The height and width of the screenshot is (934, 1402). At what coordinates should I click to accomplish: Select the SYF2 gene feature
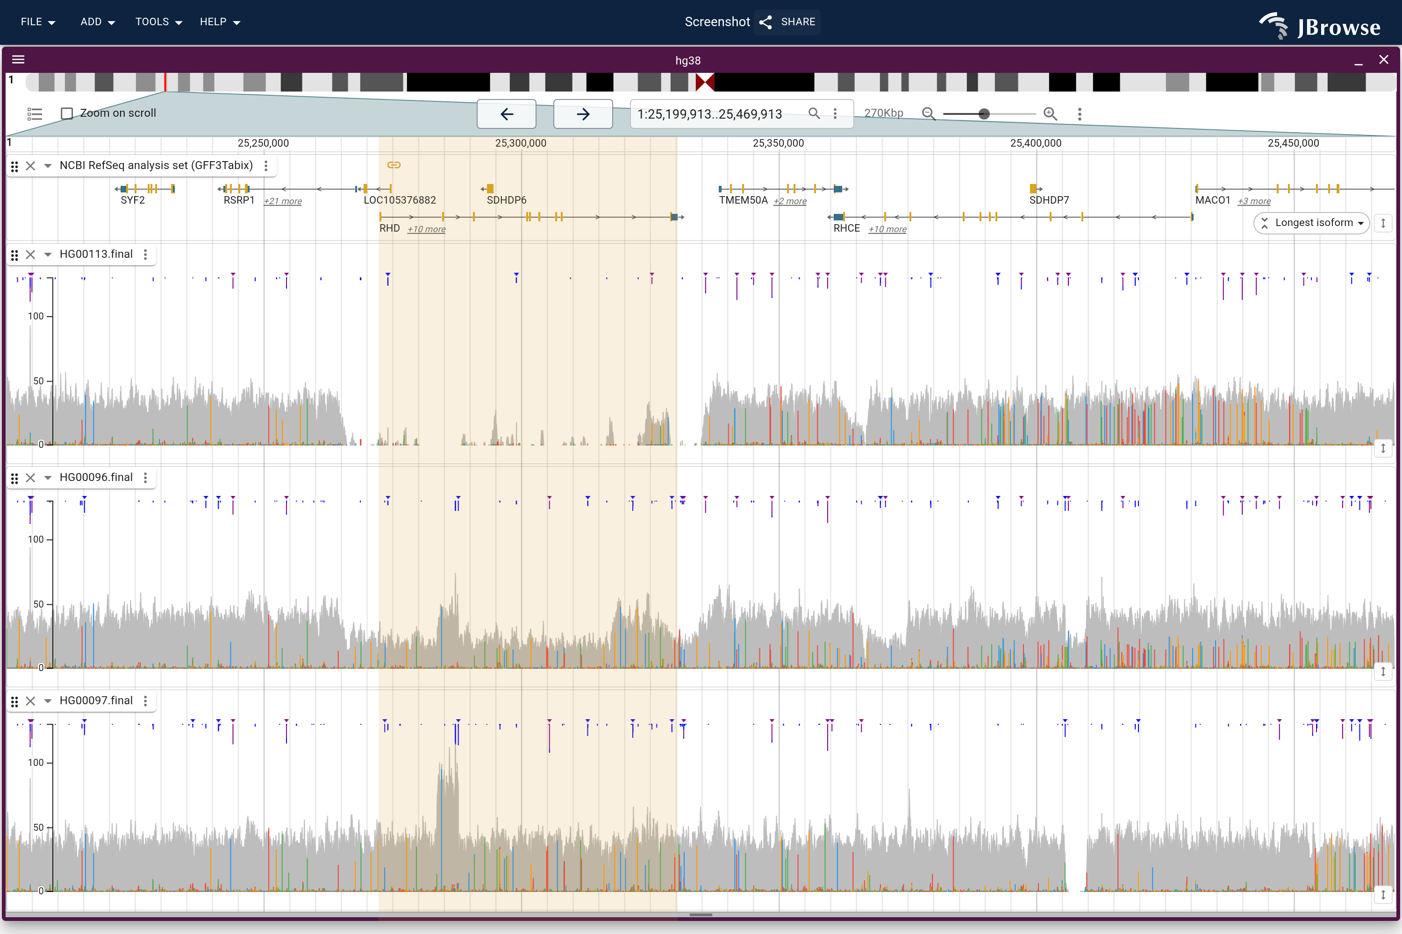pos(145,189)
